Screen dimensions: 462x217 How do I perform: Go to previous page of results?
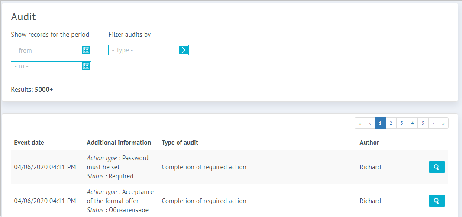tap(370, 123)
